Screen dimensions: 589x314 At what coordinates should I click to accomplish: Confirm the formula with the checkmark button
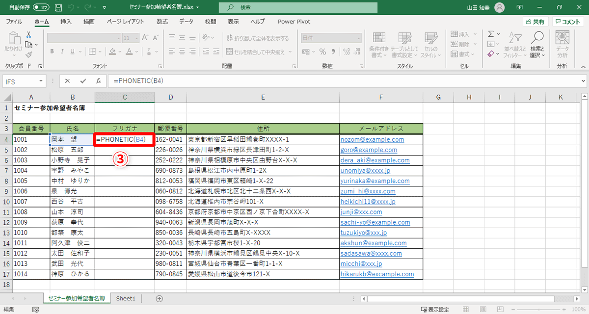pos(82,81)
